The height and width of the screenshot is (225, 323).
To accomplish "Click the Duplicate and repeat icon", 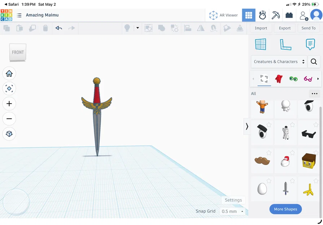I will coord(32,28).
